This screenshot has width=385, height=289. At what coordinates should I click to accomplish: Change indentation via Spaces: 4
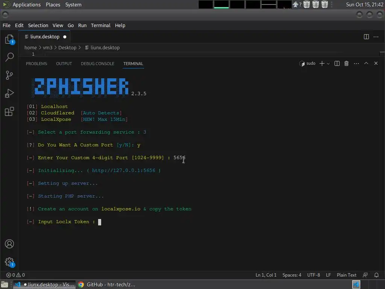292,275
